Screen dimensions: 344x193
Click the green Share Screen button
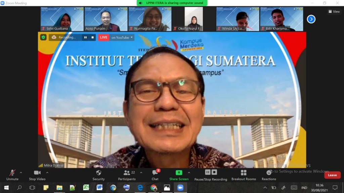179,175
